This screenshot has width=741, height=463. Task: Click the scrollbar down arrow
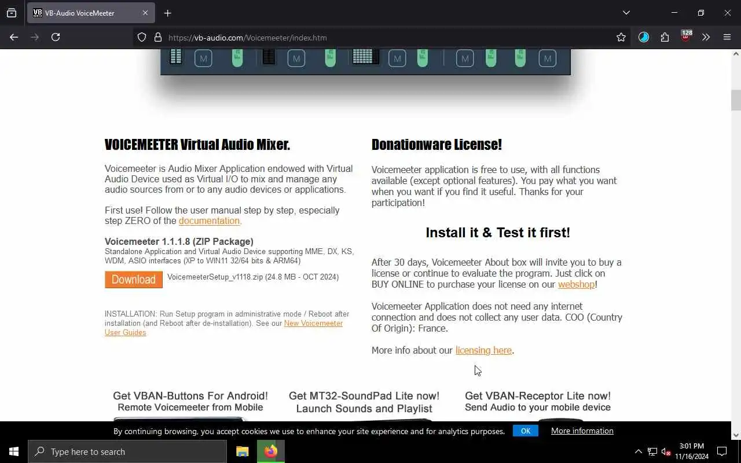[736, 435]
